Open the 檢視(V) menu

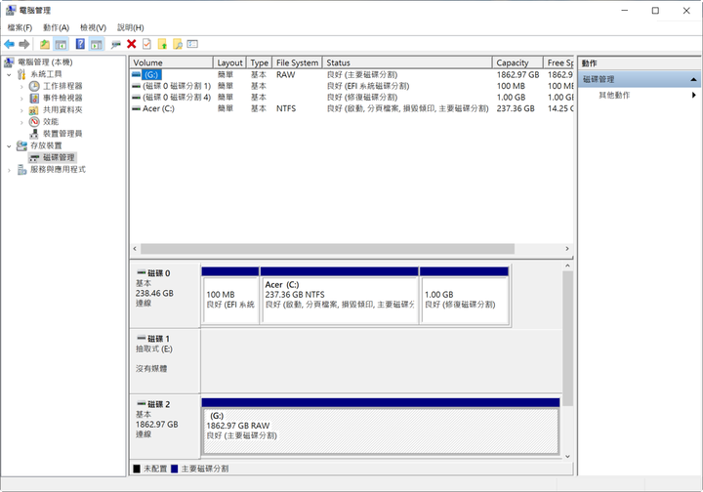pyautogui.click(x=94, y=27)
